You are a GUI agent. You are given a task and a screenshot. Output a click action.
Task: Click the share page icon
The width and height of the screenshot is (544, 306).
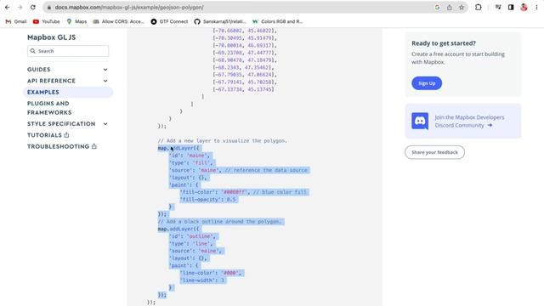[450, 8]
